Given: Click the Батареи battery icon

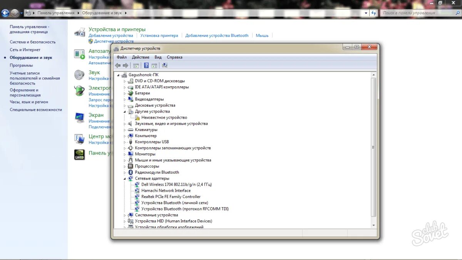Looking at the screenshot, I should pos(131,93).
